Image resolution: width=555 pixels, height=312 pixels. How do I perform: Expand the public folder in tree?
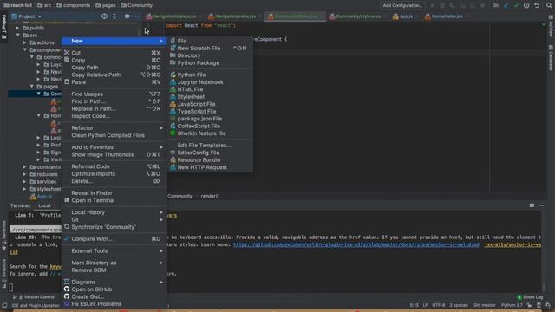[17, 28]
